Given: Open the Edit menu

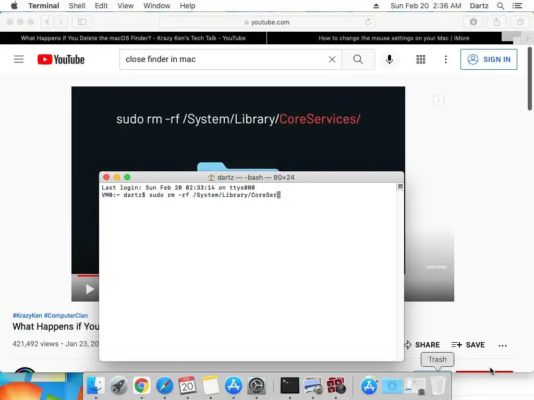Looking at the screenshot, I should 101,6.
